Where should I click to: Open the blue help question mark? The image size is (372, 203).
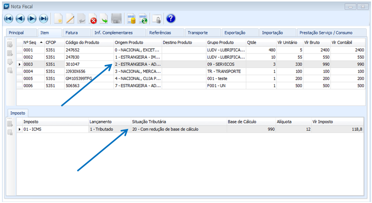tap(171, 19)
